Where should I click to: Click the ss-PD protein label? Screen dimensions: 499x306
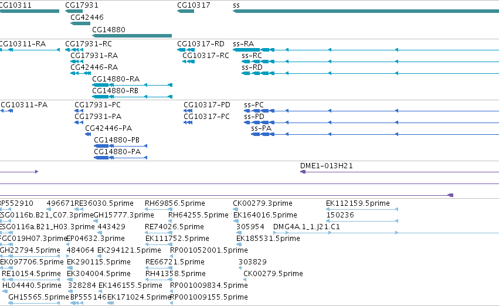254,117
